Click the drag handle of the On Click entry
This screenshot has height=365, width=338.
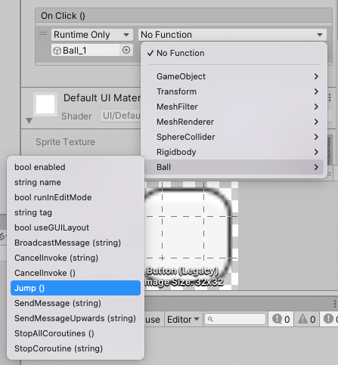[x=43, y=33]
